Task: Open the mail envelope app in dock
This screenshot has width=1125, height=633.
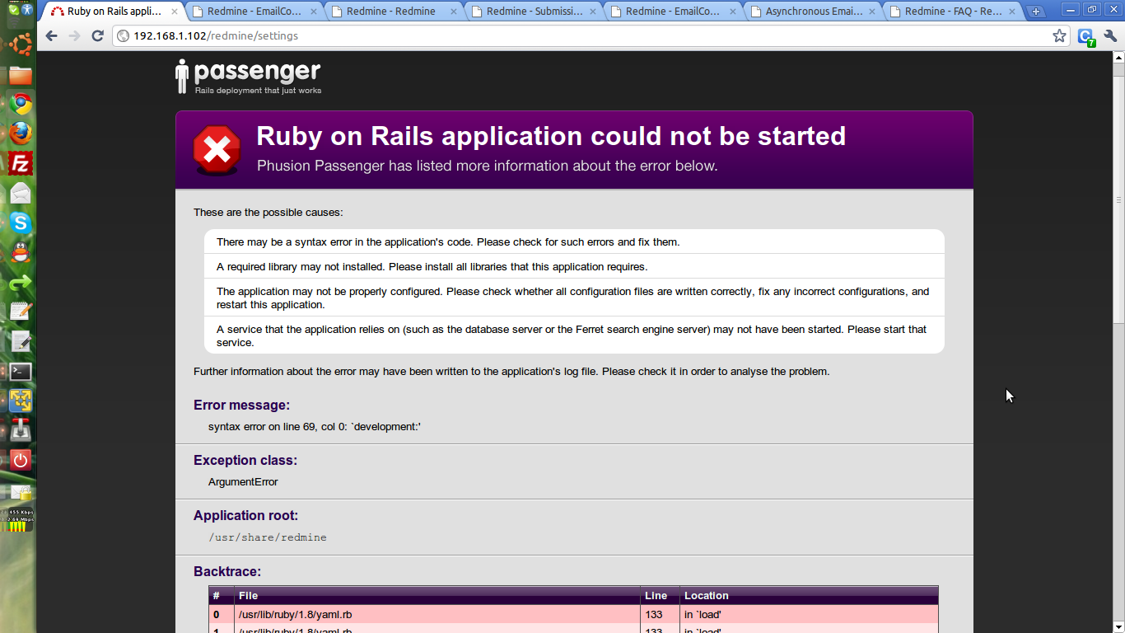Action: point(21,193)
